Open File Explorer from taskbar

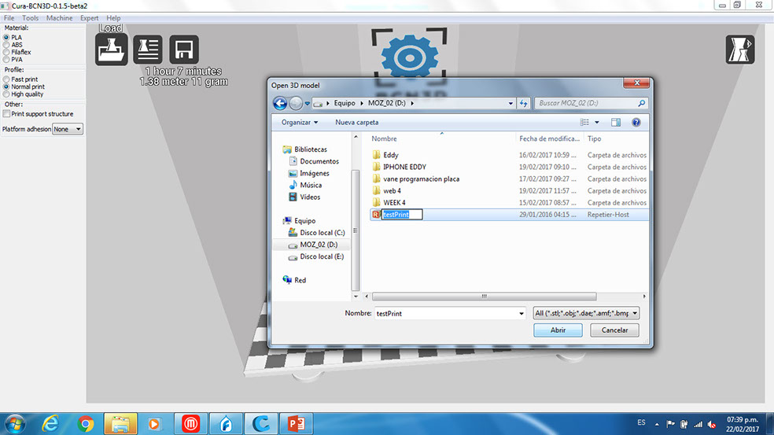pos(120,424)
